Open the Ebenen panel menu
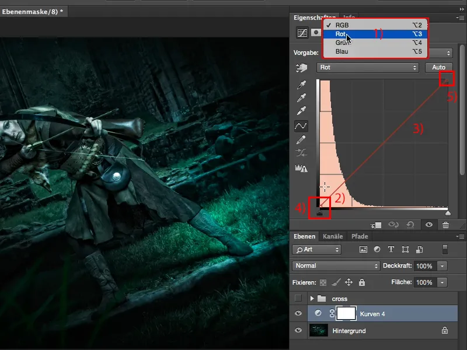 [460, 237]
